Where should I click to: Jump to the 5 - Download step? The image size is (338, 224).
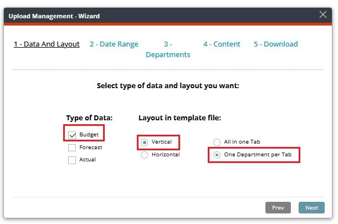(x=276, y=44)
